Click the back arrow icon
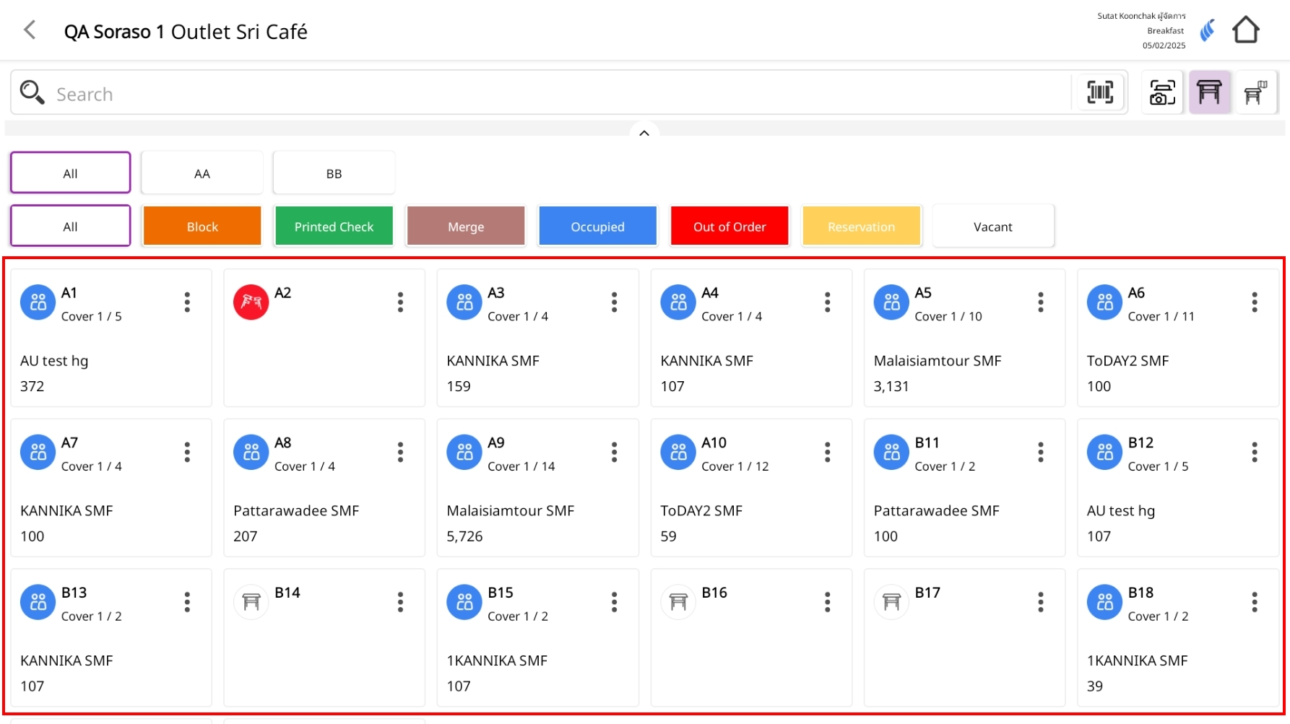The width and height of the screenshot is (1290, 724). [30, 30]
